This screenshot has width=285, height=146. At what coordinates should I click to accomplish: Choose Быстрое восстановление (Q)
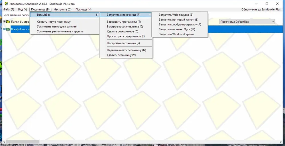(x=126, y=27)
